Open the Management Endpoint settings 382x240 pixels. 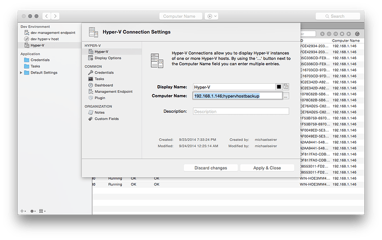point(113,91)
